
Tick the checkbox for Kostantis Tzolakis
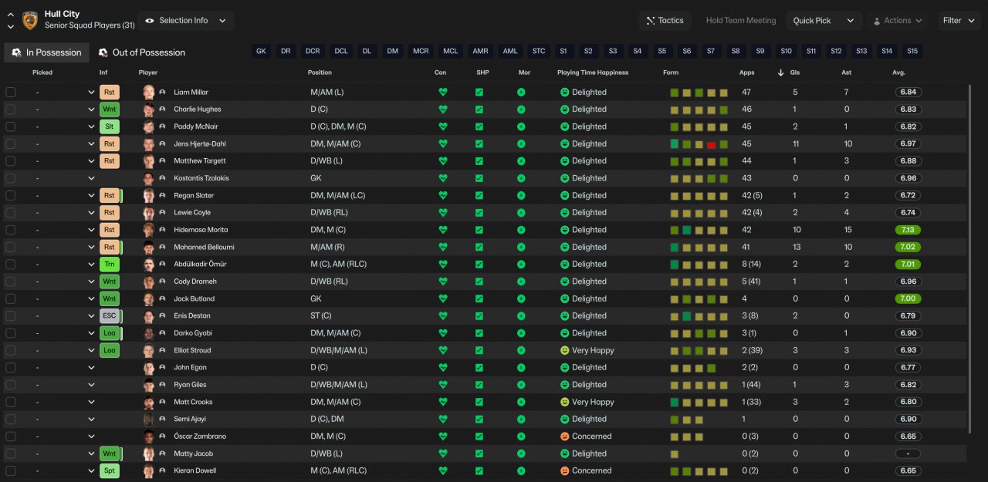tap(11, 178)
